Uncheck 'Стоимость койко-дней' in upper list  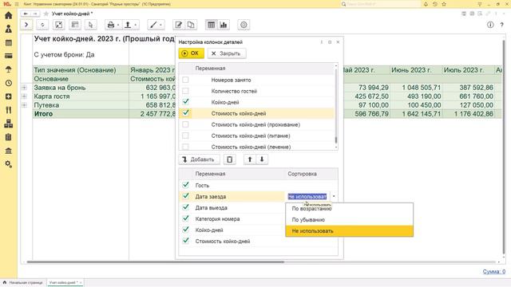point(185,113)
